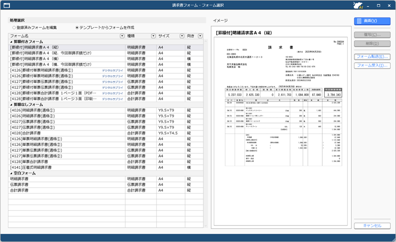Click the フォーム受入(I)... button
396x242 pixels.
click(x=372, y=65)
